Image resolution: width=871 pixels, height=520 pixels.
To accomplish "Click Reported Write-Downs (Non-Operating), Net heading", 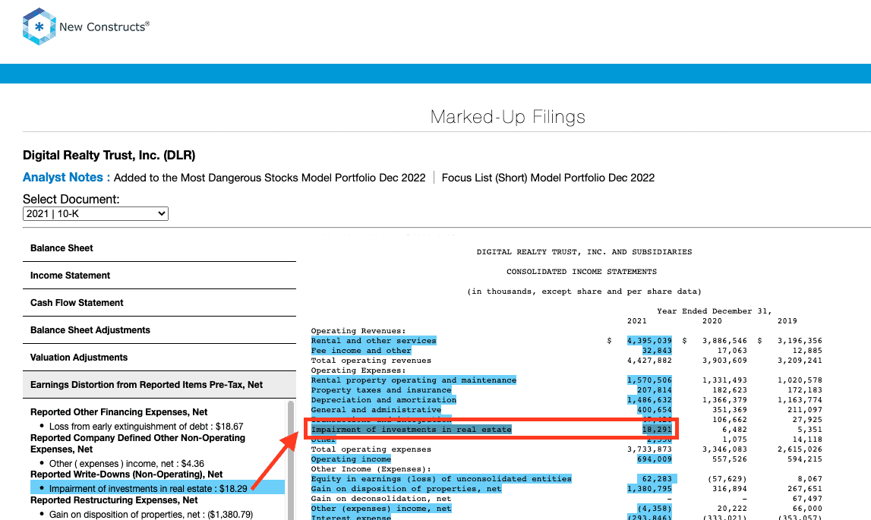I will coord(127,474).
